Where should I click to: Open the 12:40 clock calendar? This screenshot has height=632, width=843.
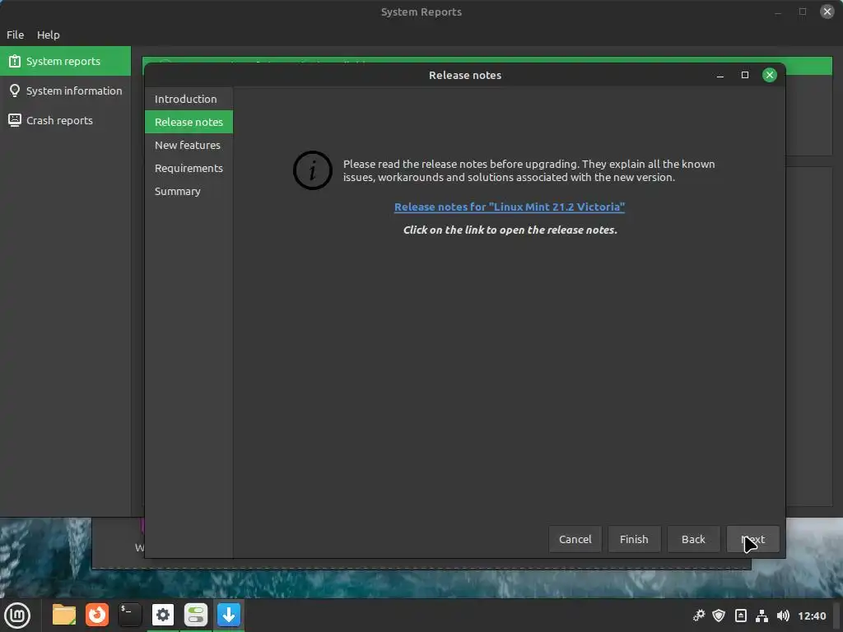(812, 616)
